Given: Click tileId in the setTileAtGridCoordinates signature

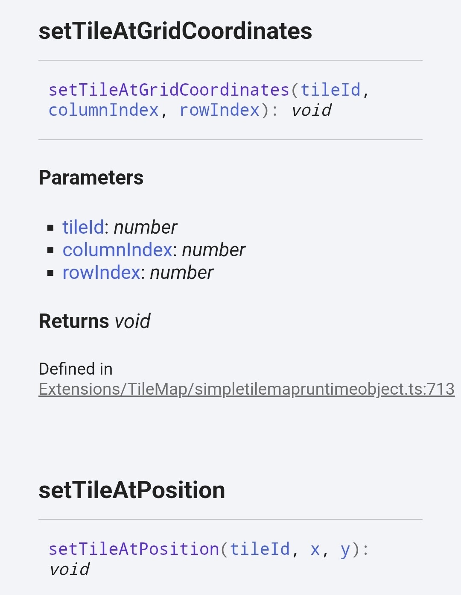Looking at the screenshot, I should pos(330,90).
